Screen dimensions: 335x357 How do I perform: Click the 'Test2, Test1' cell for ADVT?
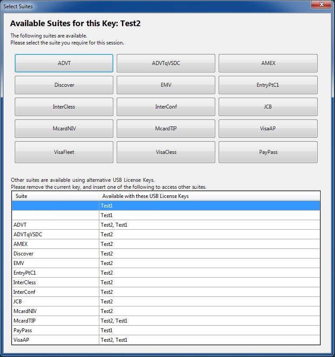pos(210,225)
